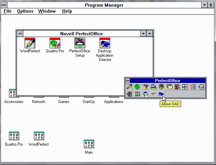Open the File menu
Image resolution: width=216 pixels, height=165 pixels.
7,11
